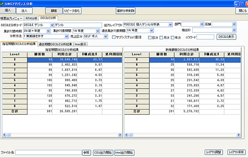Switch to 過去期間DECILE分析結果 tab
Viewport: 248px width, 158px height.
55,44
